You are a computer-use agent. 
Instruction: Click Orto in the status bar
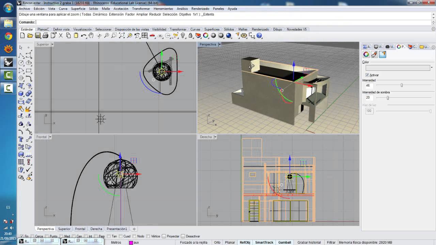click(x=217, y=243)
